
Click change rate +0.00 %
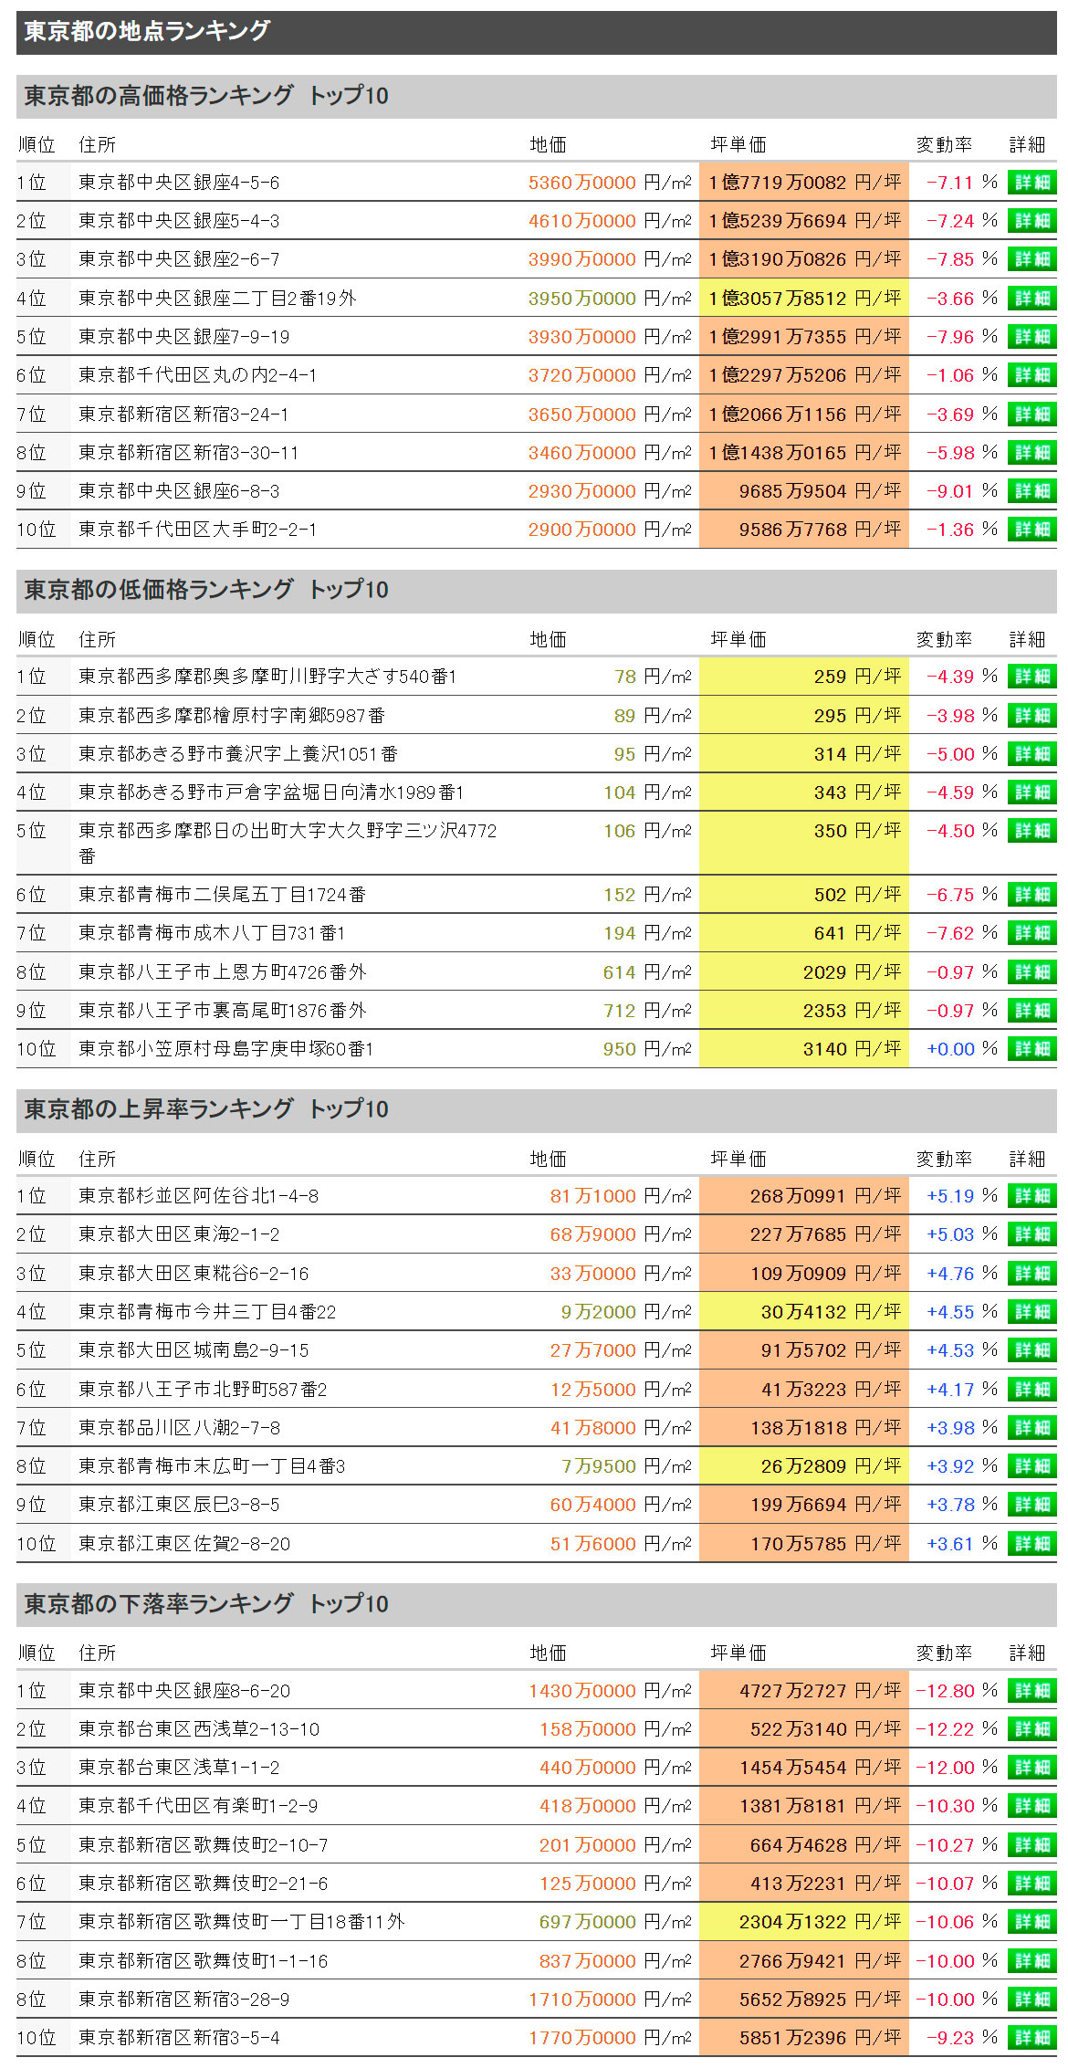(962, 1049)
